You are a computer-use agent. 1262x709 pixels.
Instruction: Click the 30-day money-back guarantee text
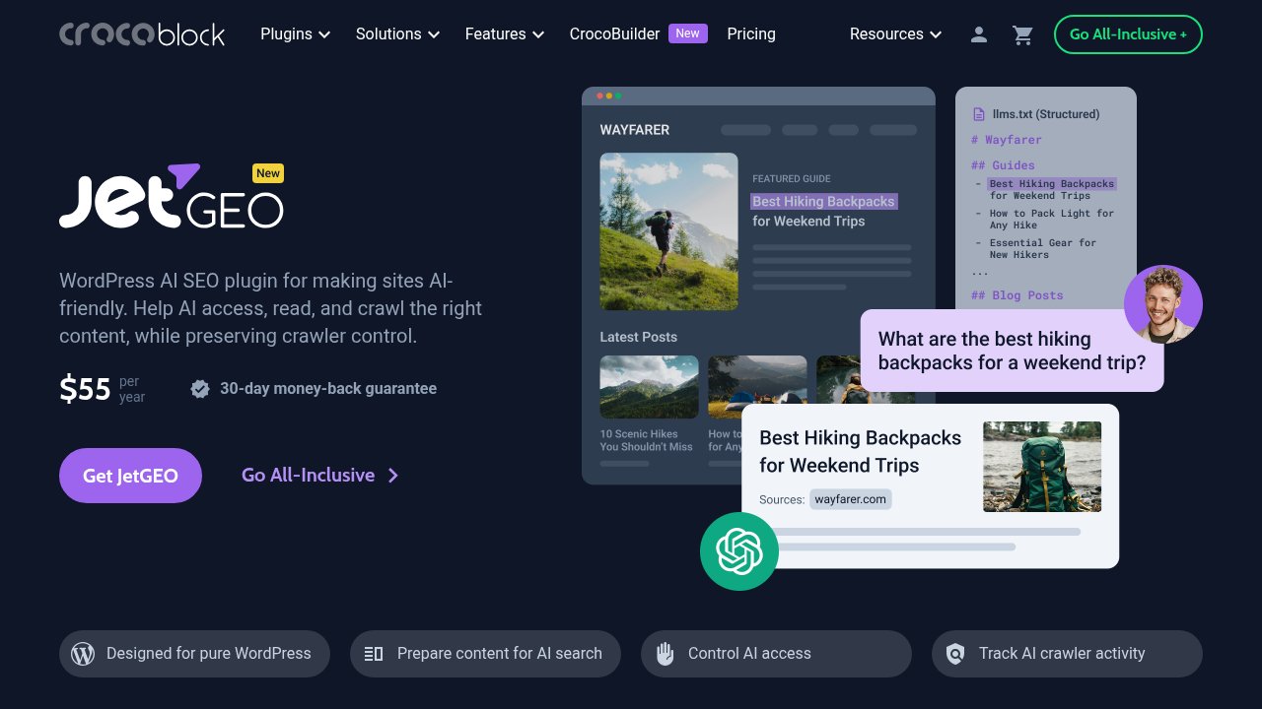328,389
